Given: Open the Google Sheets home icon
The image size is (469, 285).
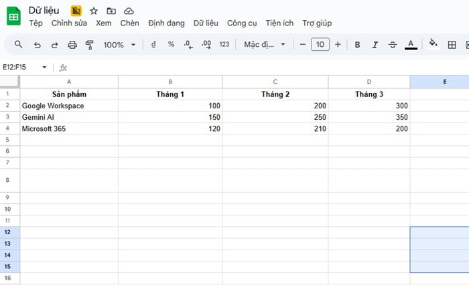Looking at the screenshot, I should pos(13,16).
